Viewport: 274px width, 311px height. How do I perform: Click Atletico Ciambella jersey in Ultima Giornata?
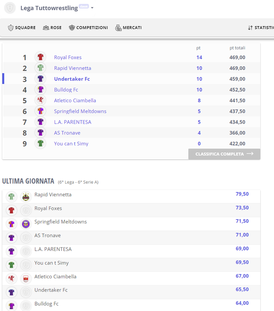[x=12, y=278]
